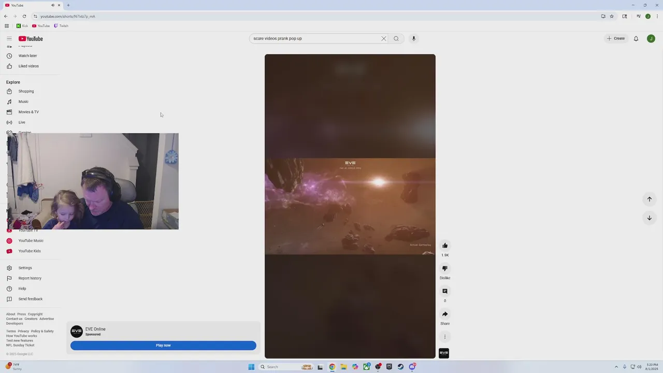Open the Create button
663x373 pixels.
point(616,38)
